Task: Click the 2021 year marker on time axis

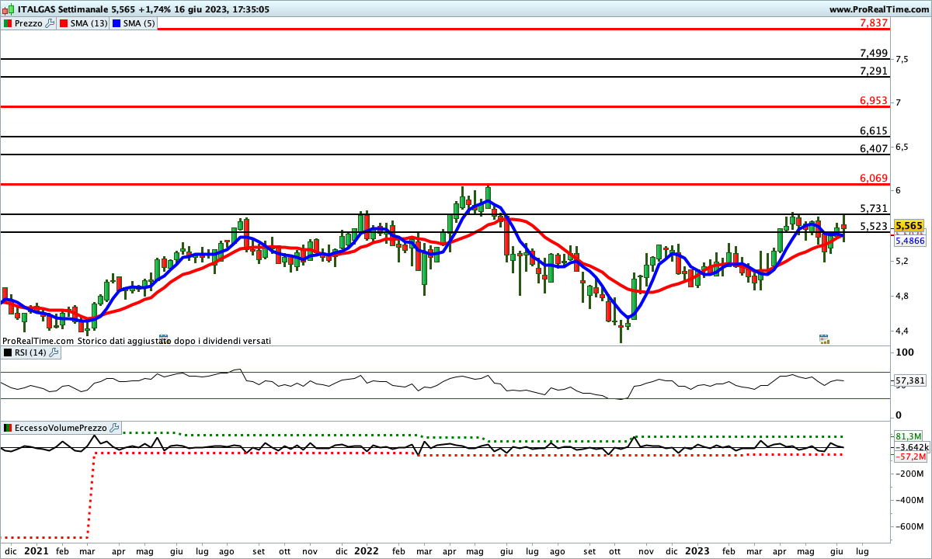Action: point(37,551)
